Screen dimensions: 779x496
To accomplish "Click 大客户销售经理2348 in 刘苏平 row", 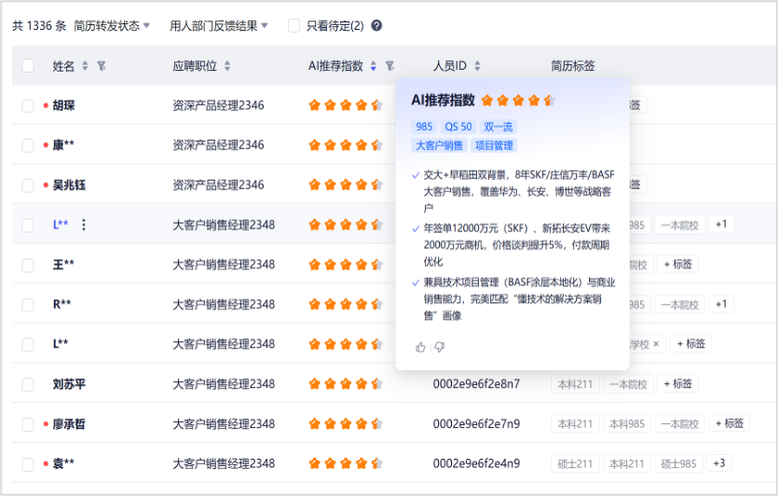I will (x=224, y=384).
